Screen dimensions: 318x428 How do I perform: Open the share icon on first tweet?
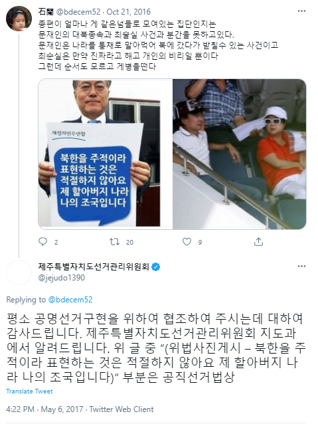(x=258, y=241)
